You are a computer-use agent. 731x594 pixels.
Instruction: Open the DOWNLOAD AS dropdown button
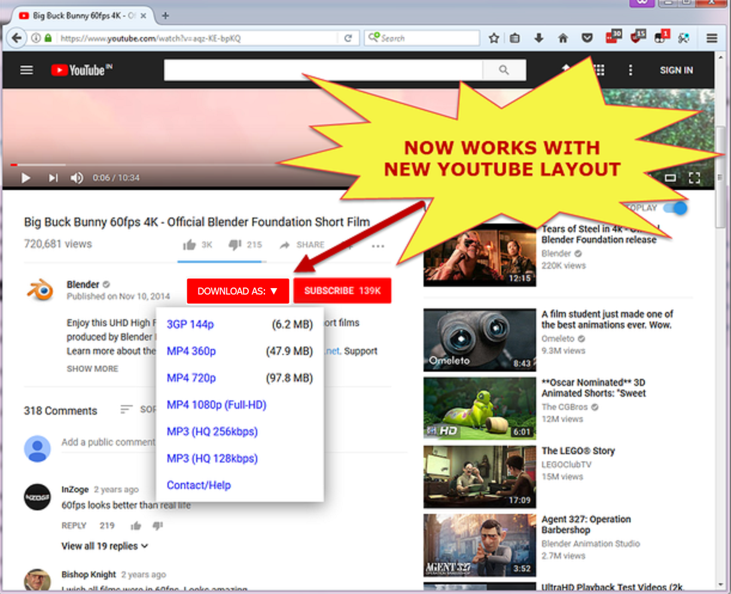point(238,291)
